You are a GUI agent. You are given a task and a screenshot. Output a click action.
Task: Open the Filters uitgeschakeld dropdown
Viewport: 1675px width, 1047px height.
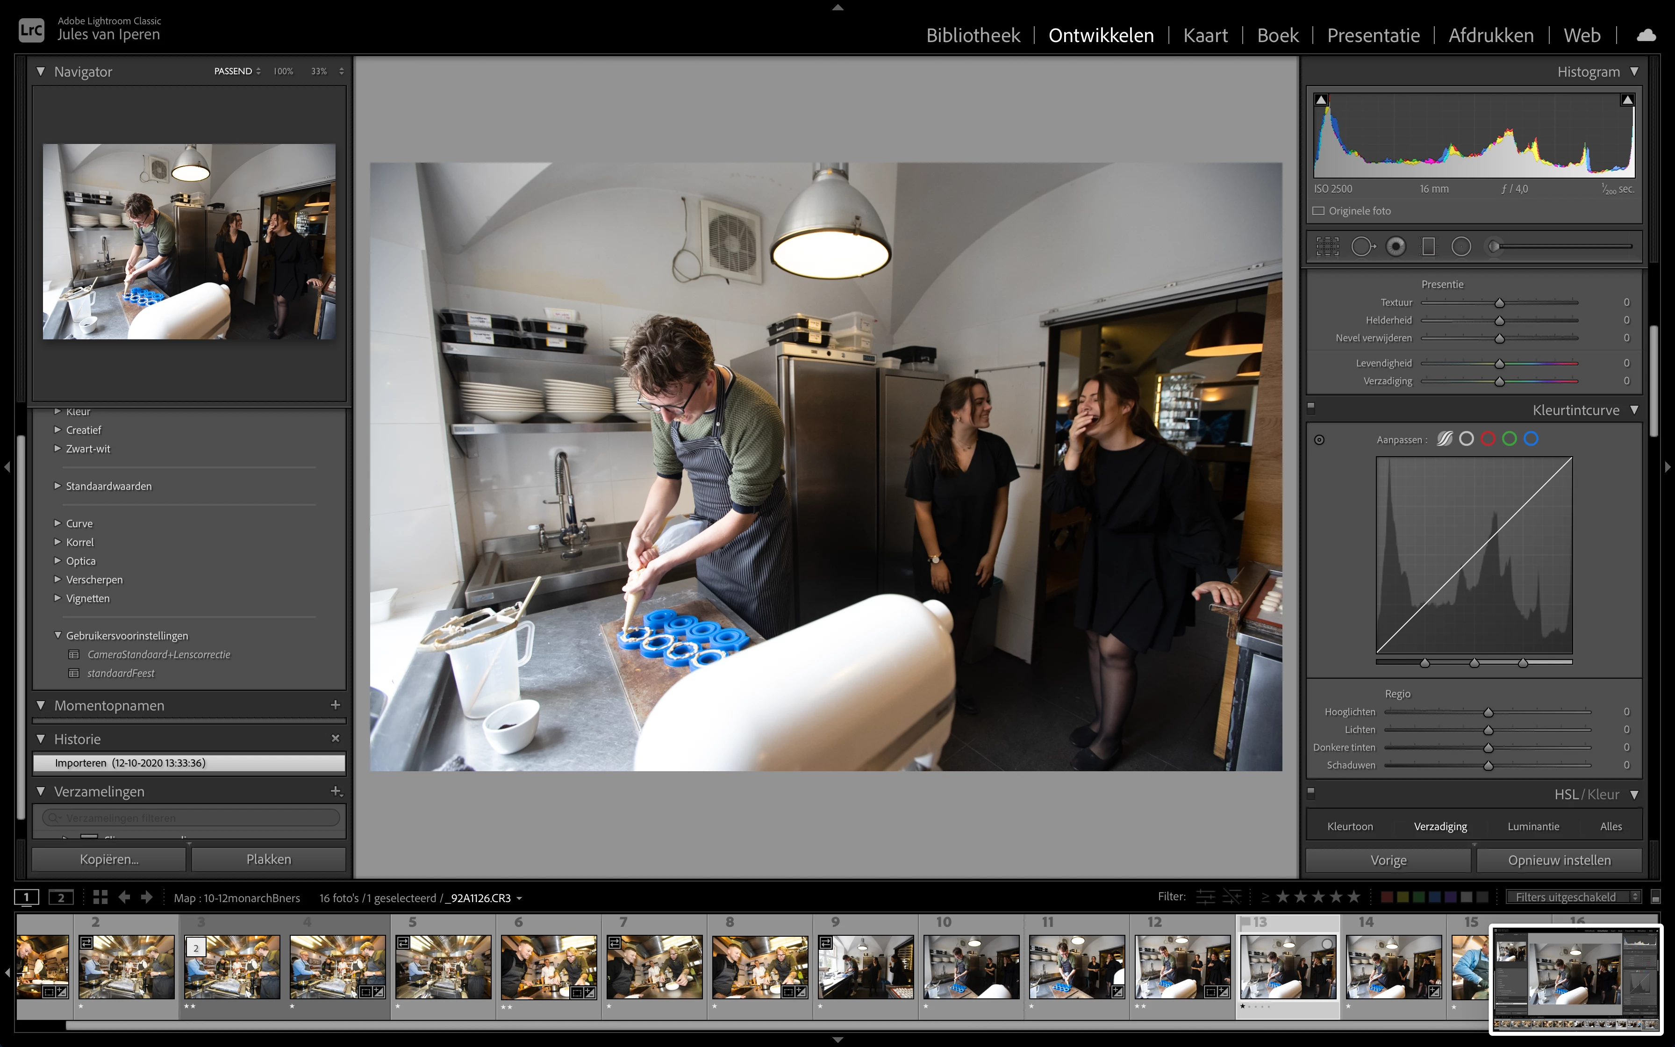click(x=1573, y=897)
